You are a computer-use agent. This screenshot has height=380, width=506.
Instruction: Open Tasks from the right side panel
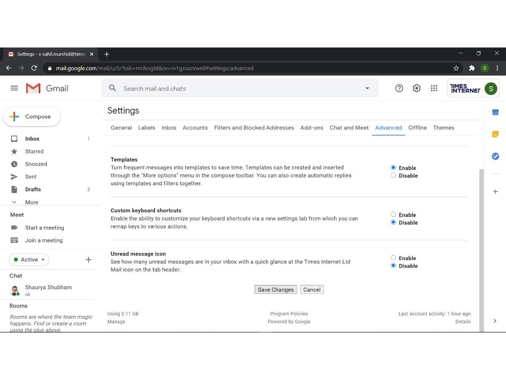(x=495, y=156)
